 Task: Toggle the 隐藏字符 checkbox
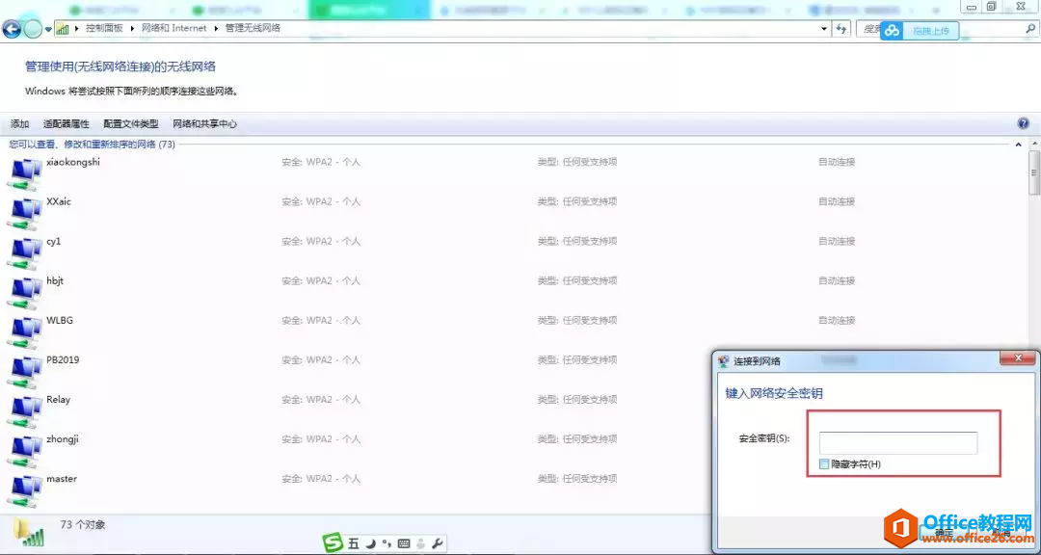point(824,464)
